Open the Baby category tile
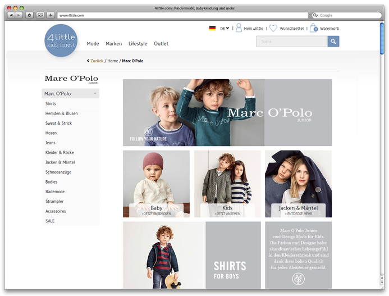The width and height of the screenshot is (389, 296). pyautogui.click(x=156, y=184)
